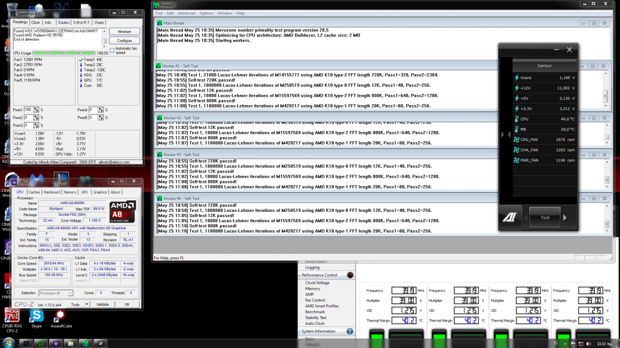Open the About tab in CPU-Z
This screenshot has height=348, width=620.
point(115,192)
